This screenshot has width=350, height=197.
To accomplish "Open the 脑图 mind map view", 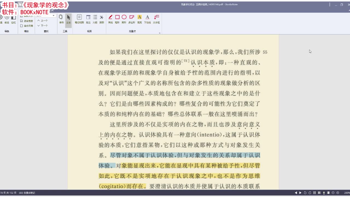I will click(102, 19).
